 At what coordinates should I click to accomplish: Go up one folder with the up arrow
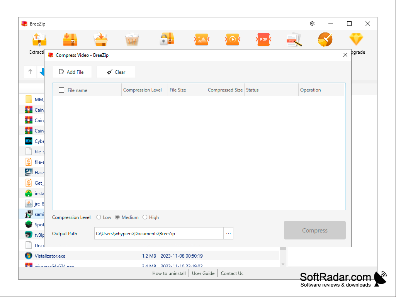pos(30,72)
